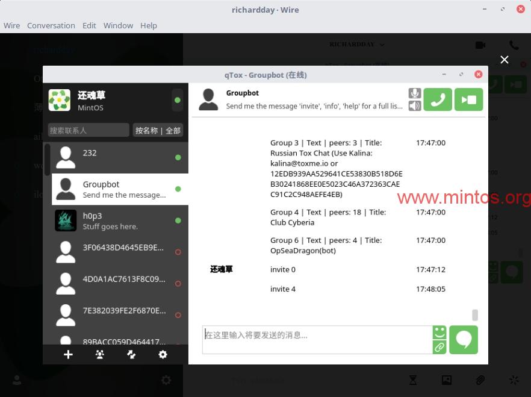Open Wire picture attachment icon
Viewport: 531px width, 397px height.
[x=447, y=380]
